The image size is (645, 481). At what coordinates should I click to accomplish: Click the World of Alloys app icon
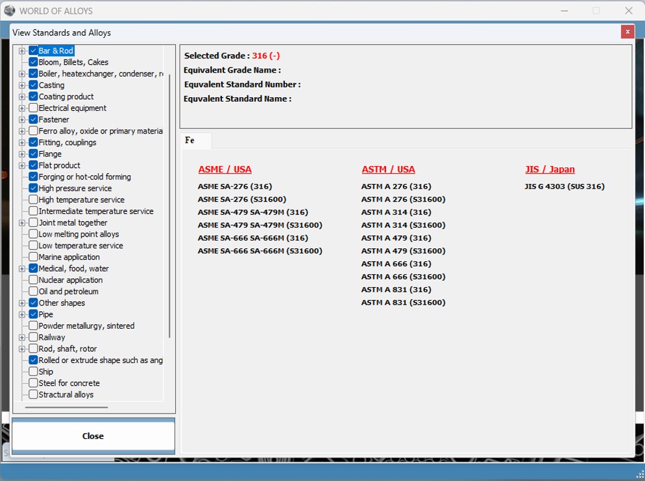(10, 10)
